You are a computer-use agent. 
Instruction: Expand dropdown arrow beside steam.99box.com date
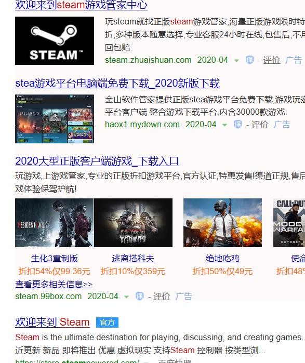(x=126, y=297)
